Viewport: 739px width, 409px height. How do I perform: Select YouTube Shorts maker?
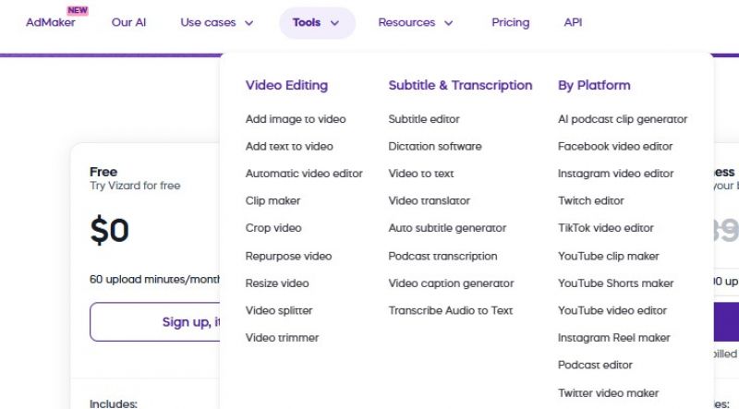(x=616, y=283)
